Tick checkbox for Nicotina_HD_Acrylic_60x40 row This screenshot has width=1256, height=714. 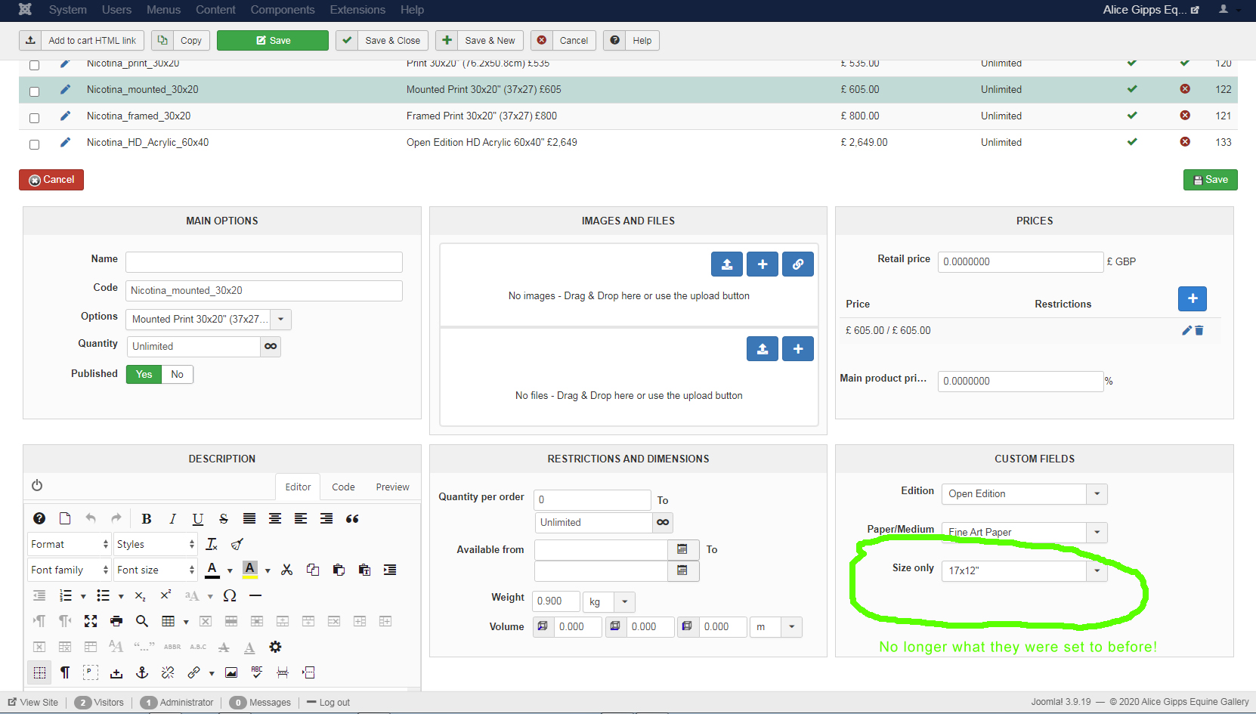click(34, 144)
